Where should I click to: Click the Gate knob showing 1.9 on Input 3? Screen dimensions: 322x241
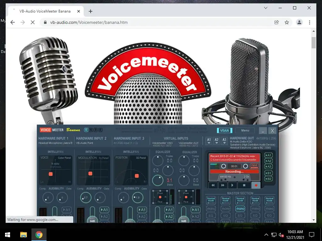(x=138, y=198)
